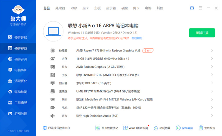Click the 显卡 graphics card icon
This screenshot has height=136, width=222.
coord(52,67)
